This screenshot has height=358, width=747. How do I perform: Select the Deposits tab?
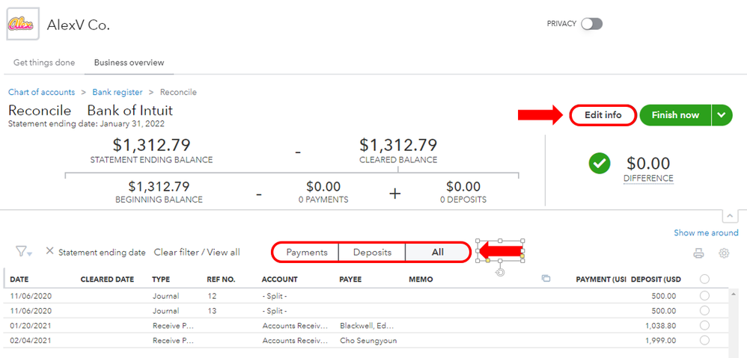tap(372, 253)
